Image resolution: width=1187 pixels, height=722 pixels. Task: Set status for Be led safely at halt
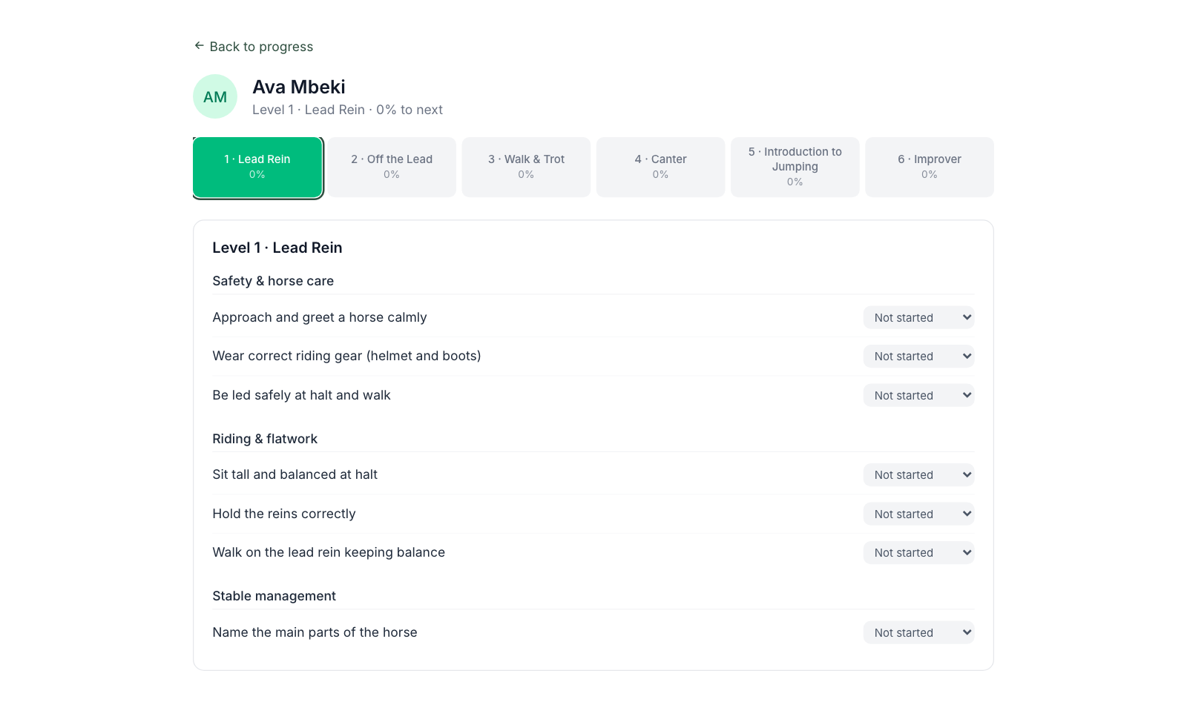click(918, 395)
